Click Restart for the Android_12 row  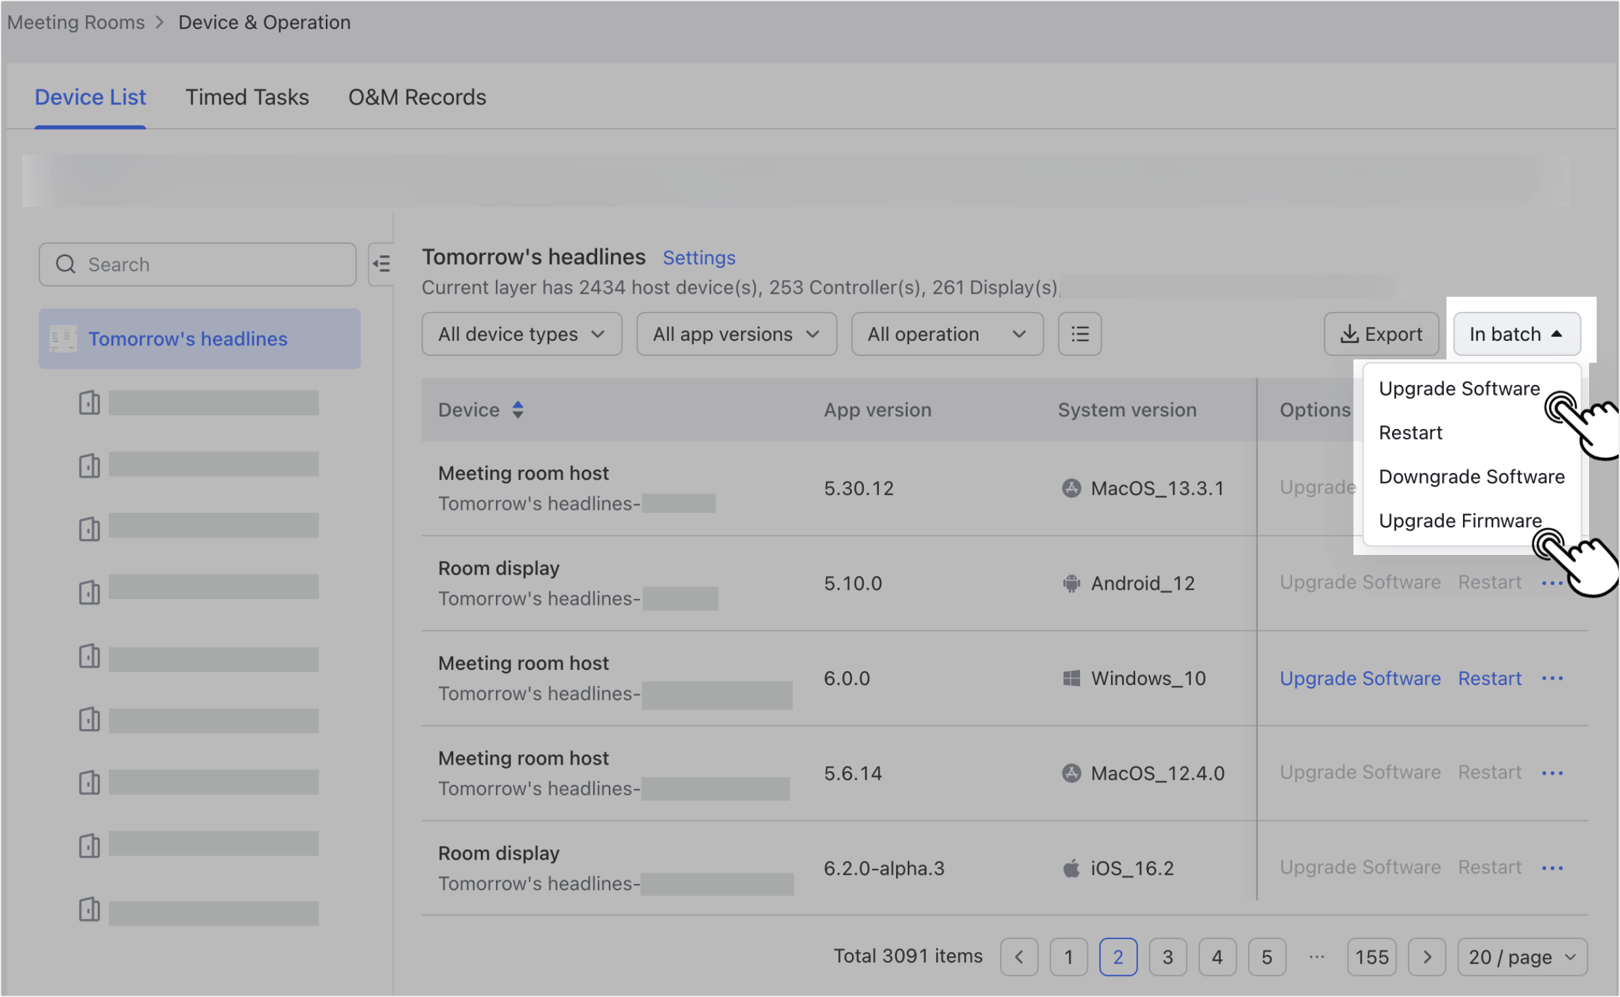coord(1489,583)
